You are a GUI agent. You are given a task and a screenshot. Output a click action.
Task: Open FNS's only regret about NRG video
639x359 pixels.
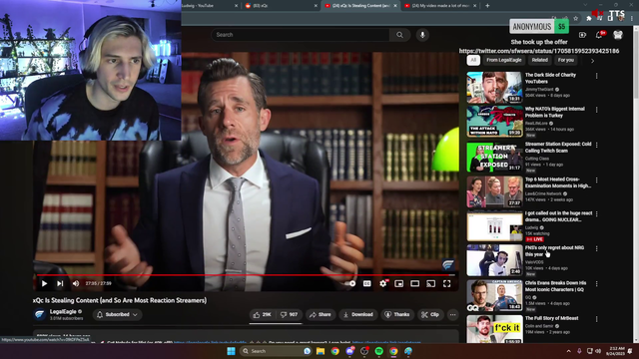(x=494, y=260)
